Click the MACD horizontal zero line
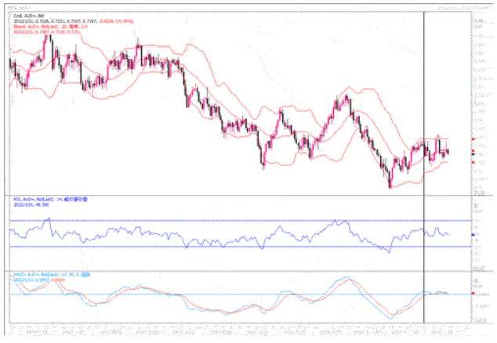 coord(235,294)
